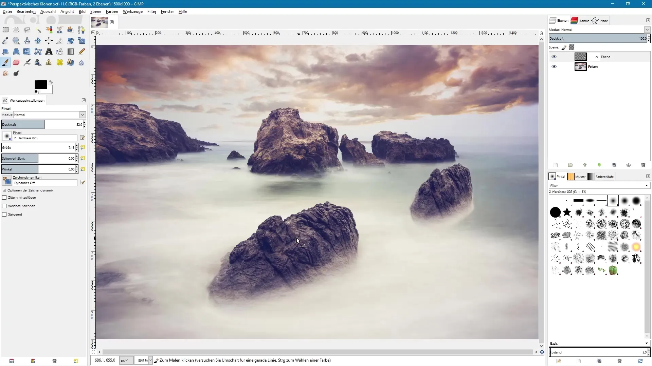Toggle Seitenverhältnis link button

point(83,159)
